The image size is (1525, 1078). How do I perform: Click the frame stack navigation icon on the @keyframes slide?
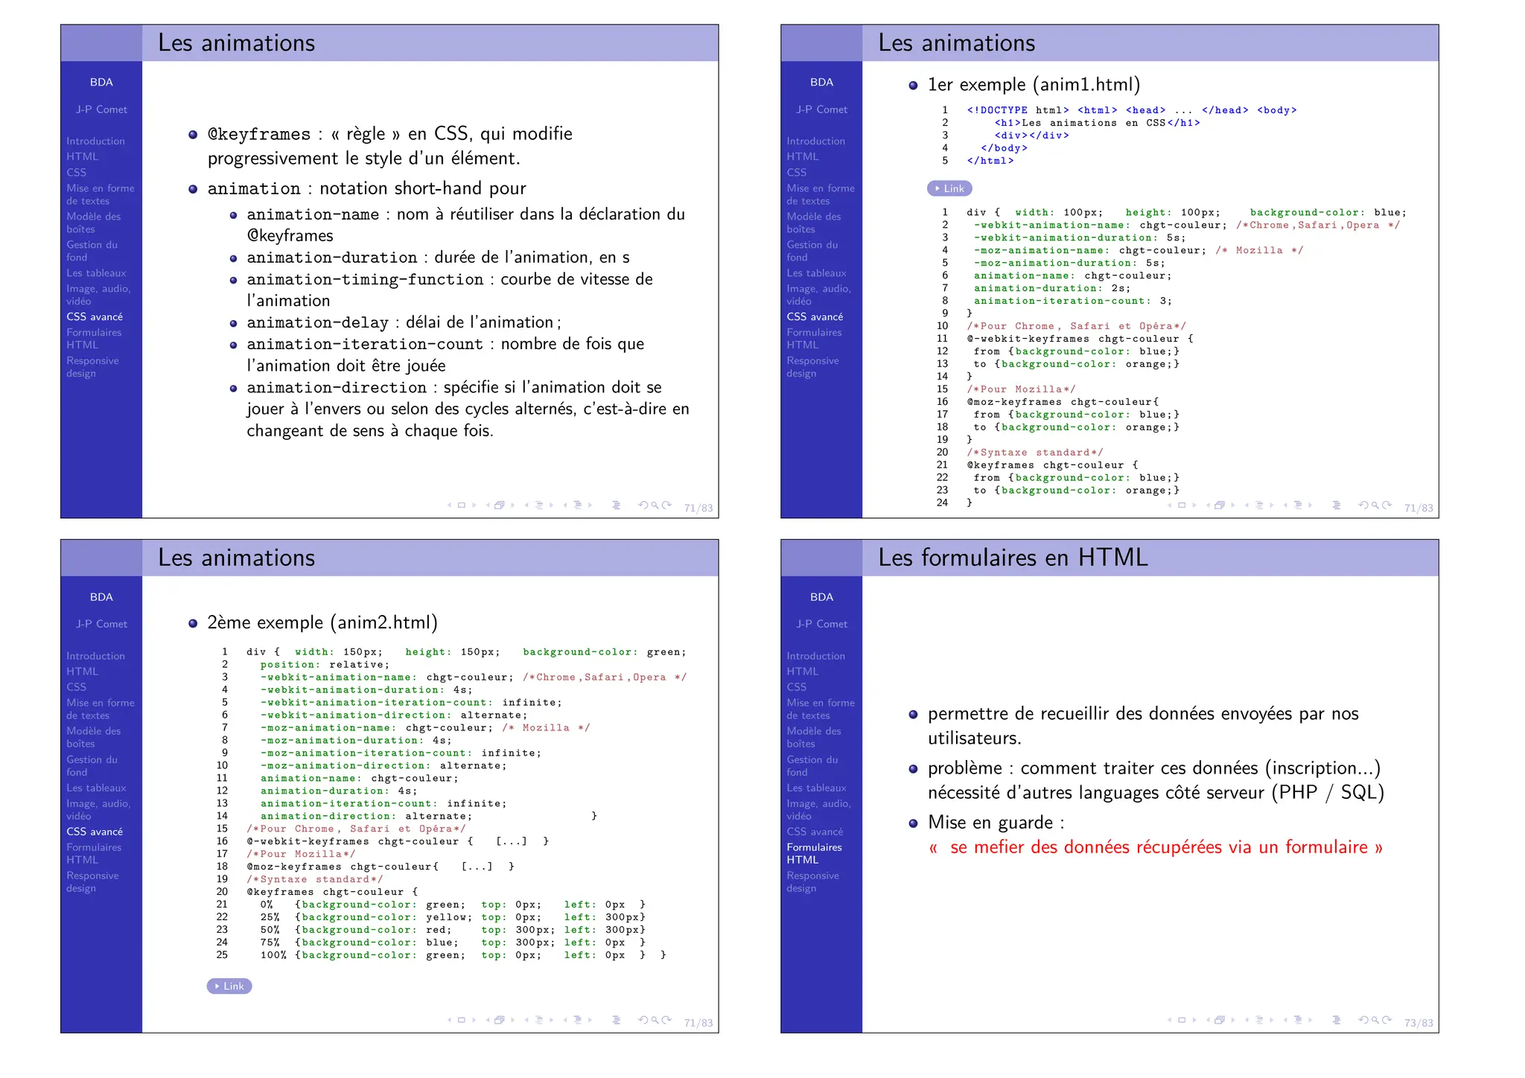(x=500, y=505)
